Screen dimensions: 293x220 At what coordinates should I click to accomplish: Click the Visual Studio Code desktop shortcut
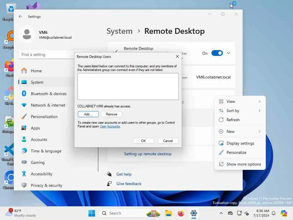(8, 154)
